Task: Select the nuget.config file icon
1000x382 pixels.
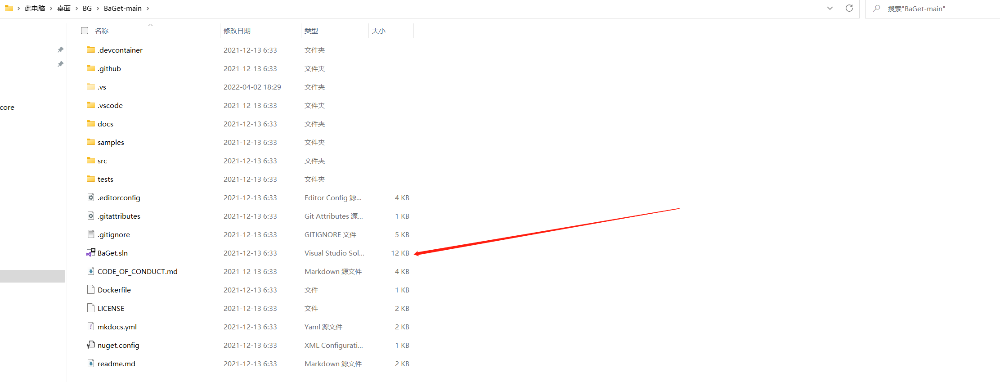Action: click(91, 345)
